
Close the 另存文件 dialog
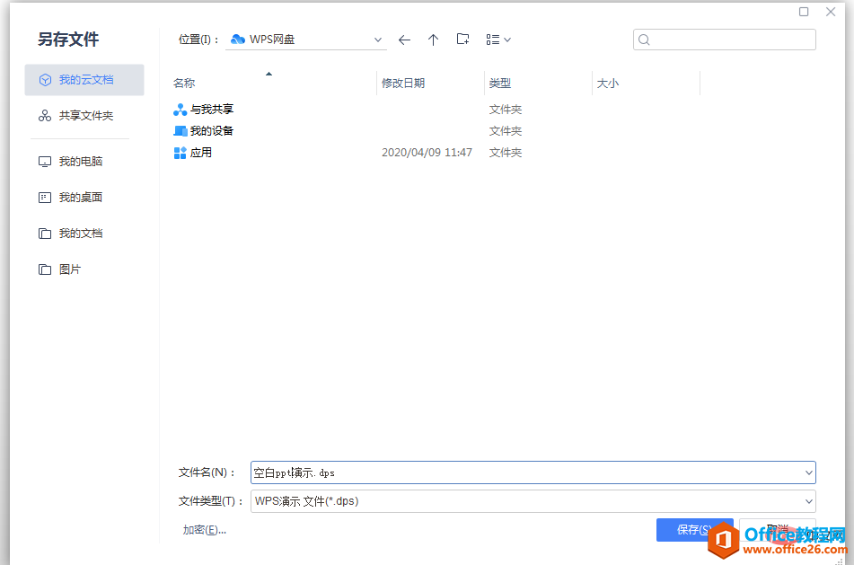[x=831, y=12]
